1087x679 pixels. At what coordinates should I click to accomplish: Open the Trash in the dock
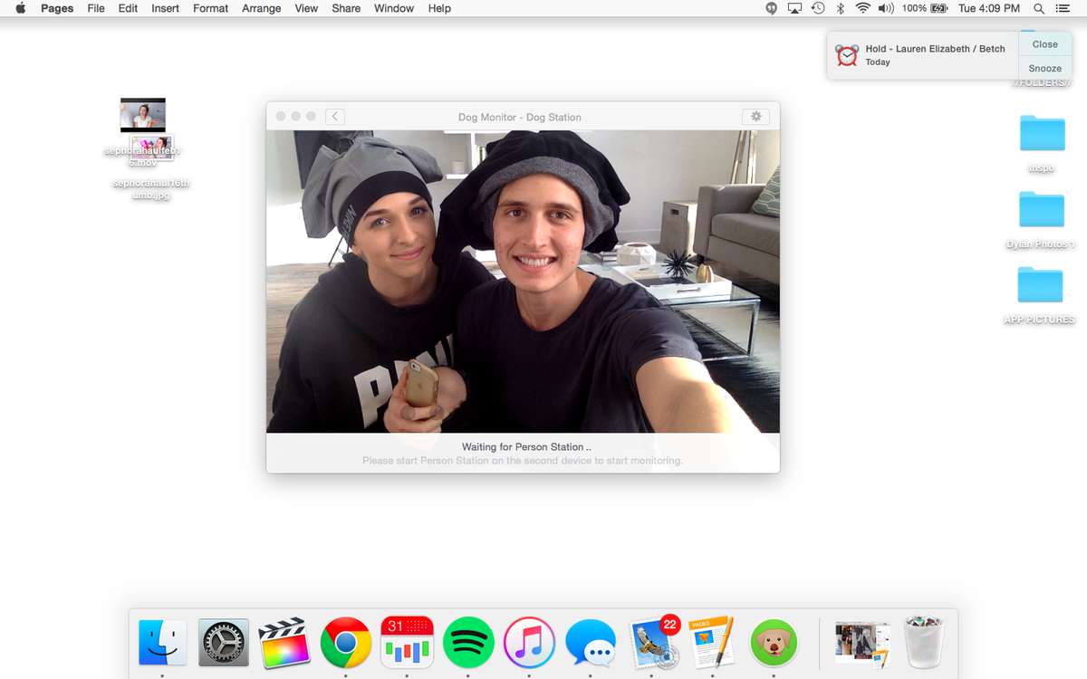[x=924, y=642]
